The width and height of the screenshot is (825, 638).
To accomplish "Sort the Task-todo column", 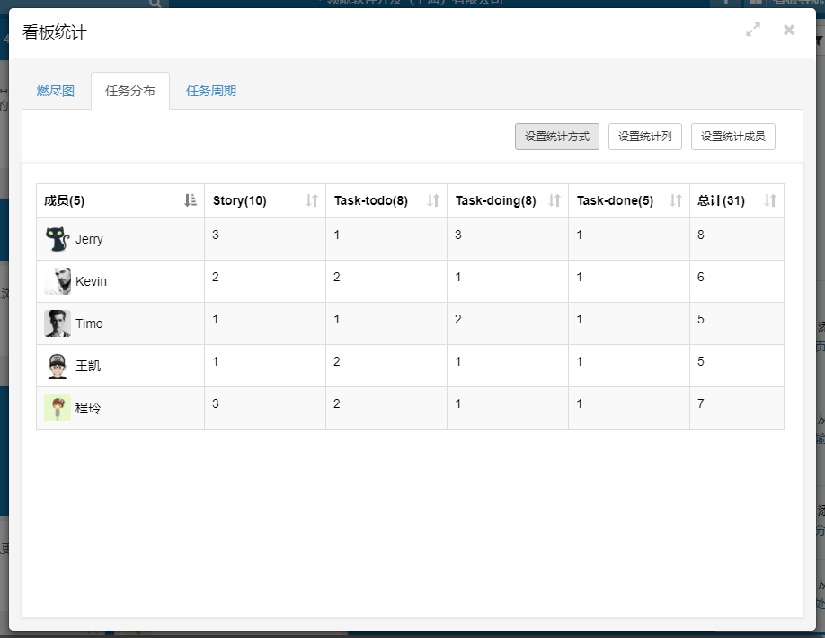I will tap(433, 200).
